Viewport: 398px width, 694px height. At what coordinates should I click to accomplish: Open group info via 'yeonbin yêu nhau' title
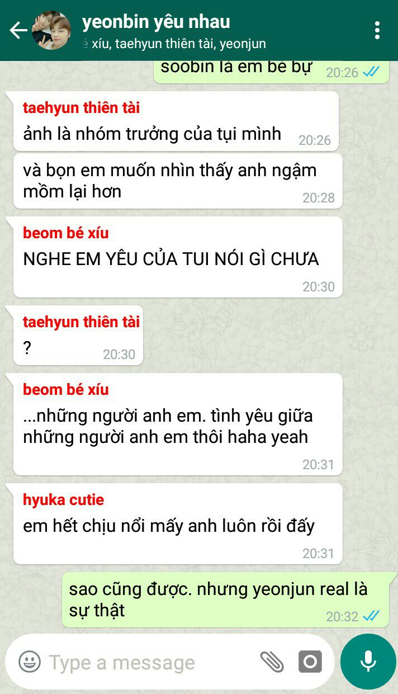[x=156, y=22]
